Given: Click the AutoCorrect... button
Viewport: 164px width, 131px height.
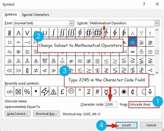Looking at the screenshot, I should pyautogui.click(x=18, y=114).
